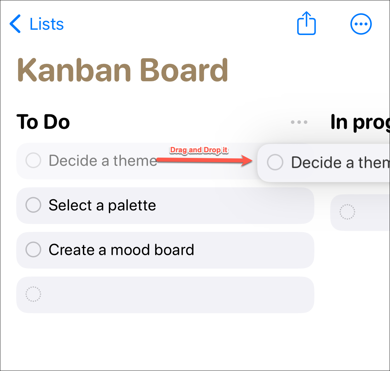390x371 pixels.
Task: Tap the share icon in the header
Action: tap(306, 23)
